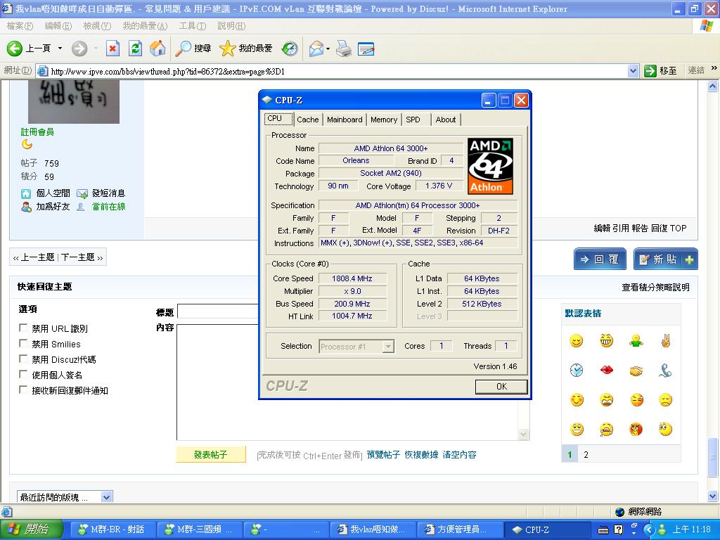Enable the 禁用 Smilies checkbox

pyautogui.click(x=22, y=344)
